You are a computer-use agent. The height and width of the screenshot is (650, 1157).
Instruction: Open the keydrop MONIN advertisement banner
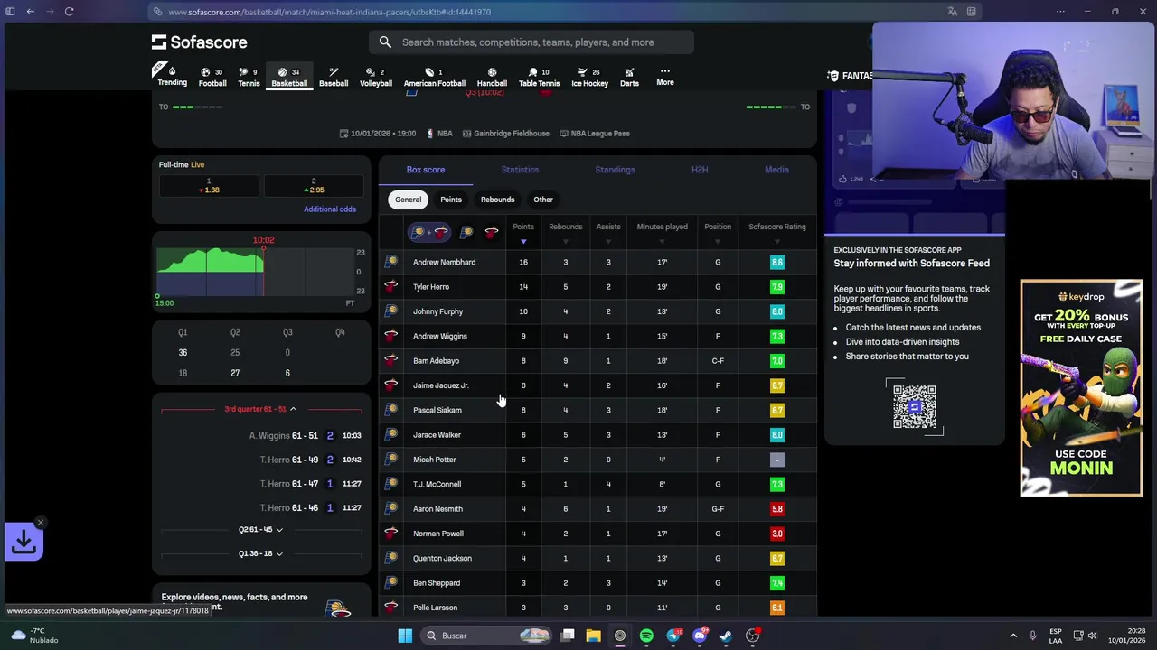1081,388
